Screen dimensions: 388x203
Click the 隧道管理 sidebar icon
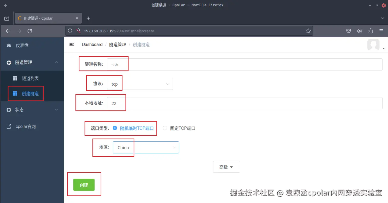point(9,62)
